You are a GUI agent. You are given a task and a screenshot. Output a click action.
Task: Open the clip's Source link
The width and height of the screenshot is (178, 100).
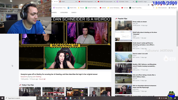click(x=42, y=79)
